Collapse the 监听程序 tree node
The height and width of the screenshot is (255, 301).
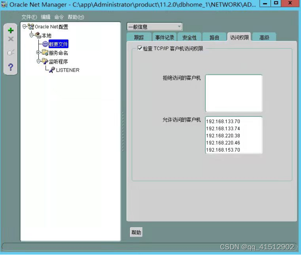click(38, 61)
